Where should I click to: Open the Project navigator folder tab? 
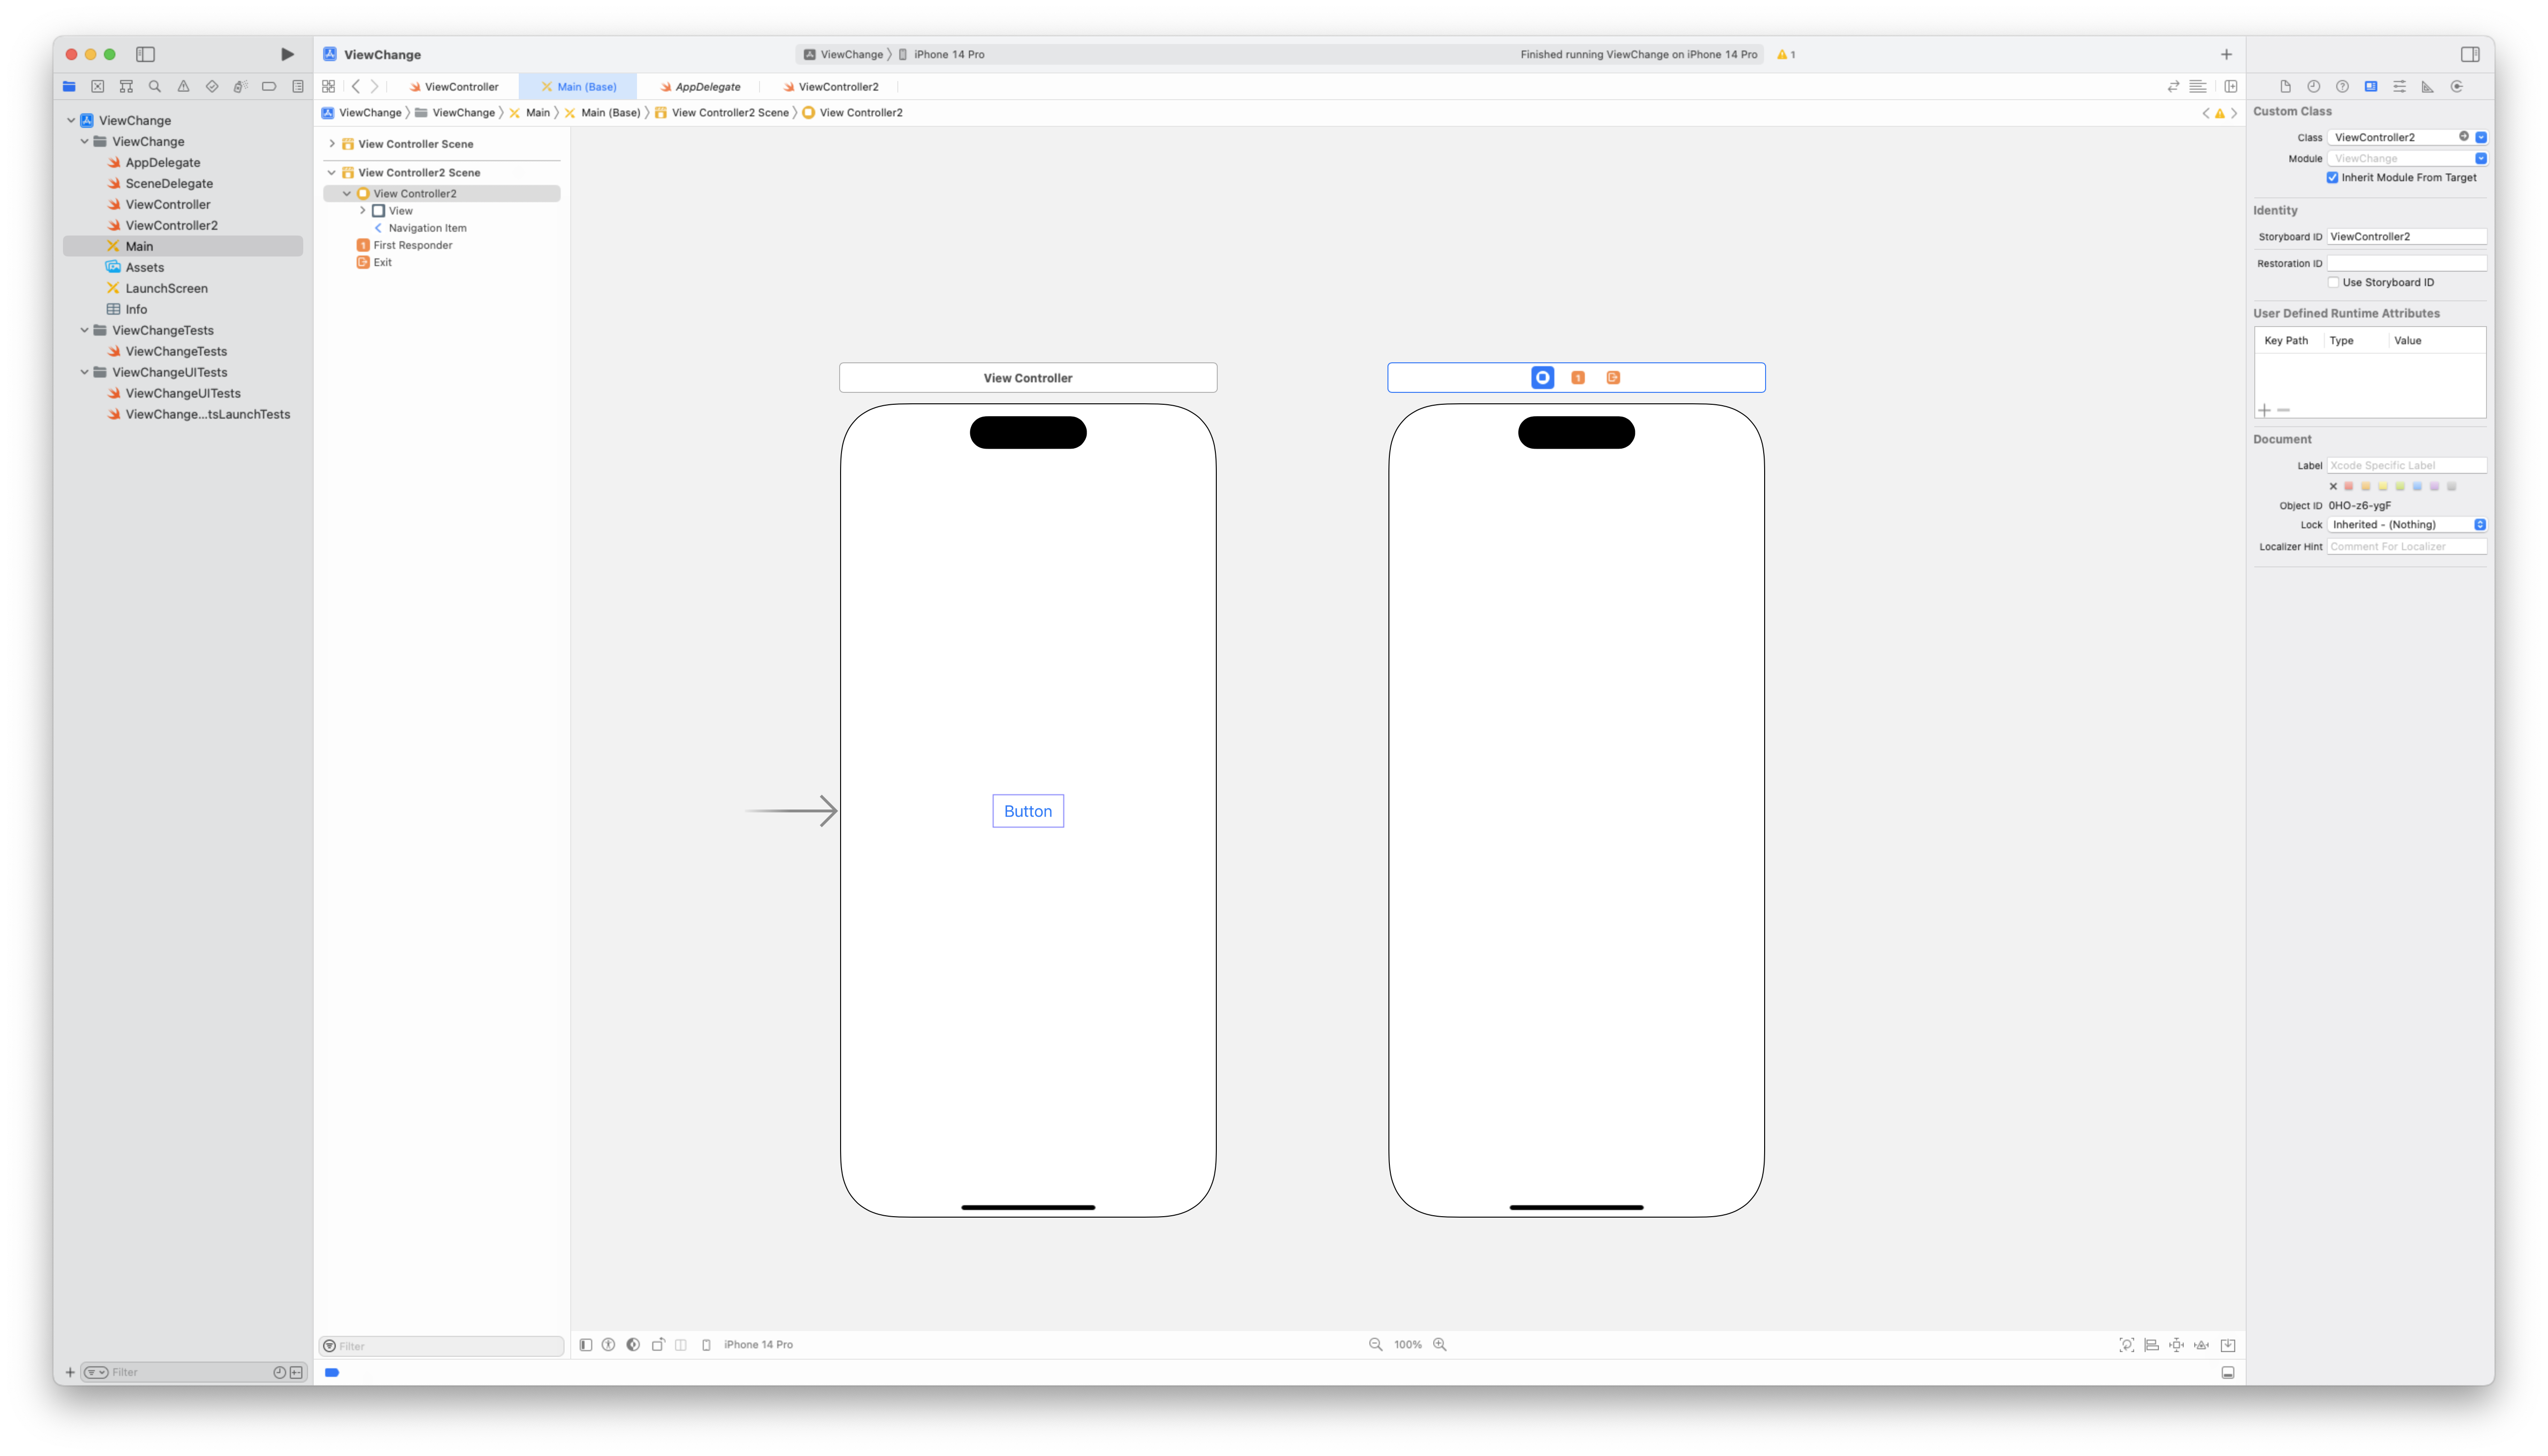(69, 86)
